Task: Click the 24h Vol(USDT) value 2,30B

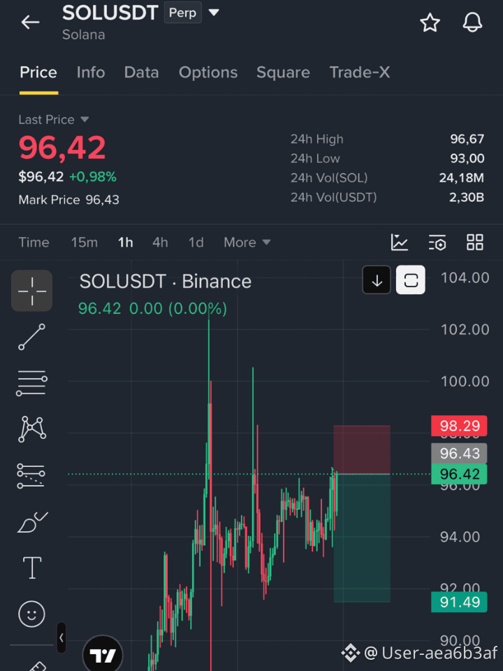Action: coord(466,197)
